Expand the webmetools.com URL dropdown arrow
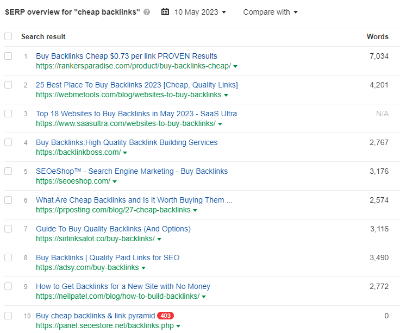 pos(226,96)
